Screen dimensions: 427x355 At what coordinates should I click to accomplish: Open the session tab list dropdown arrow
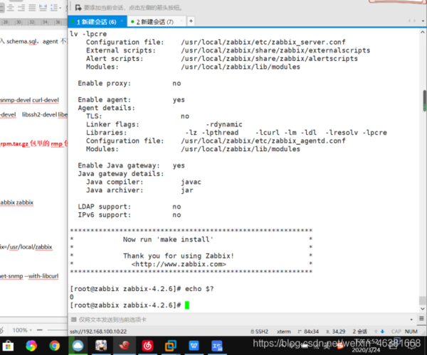coord(423,21)
